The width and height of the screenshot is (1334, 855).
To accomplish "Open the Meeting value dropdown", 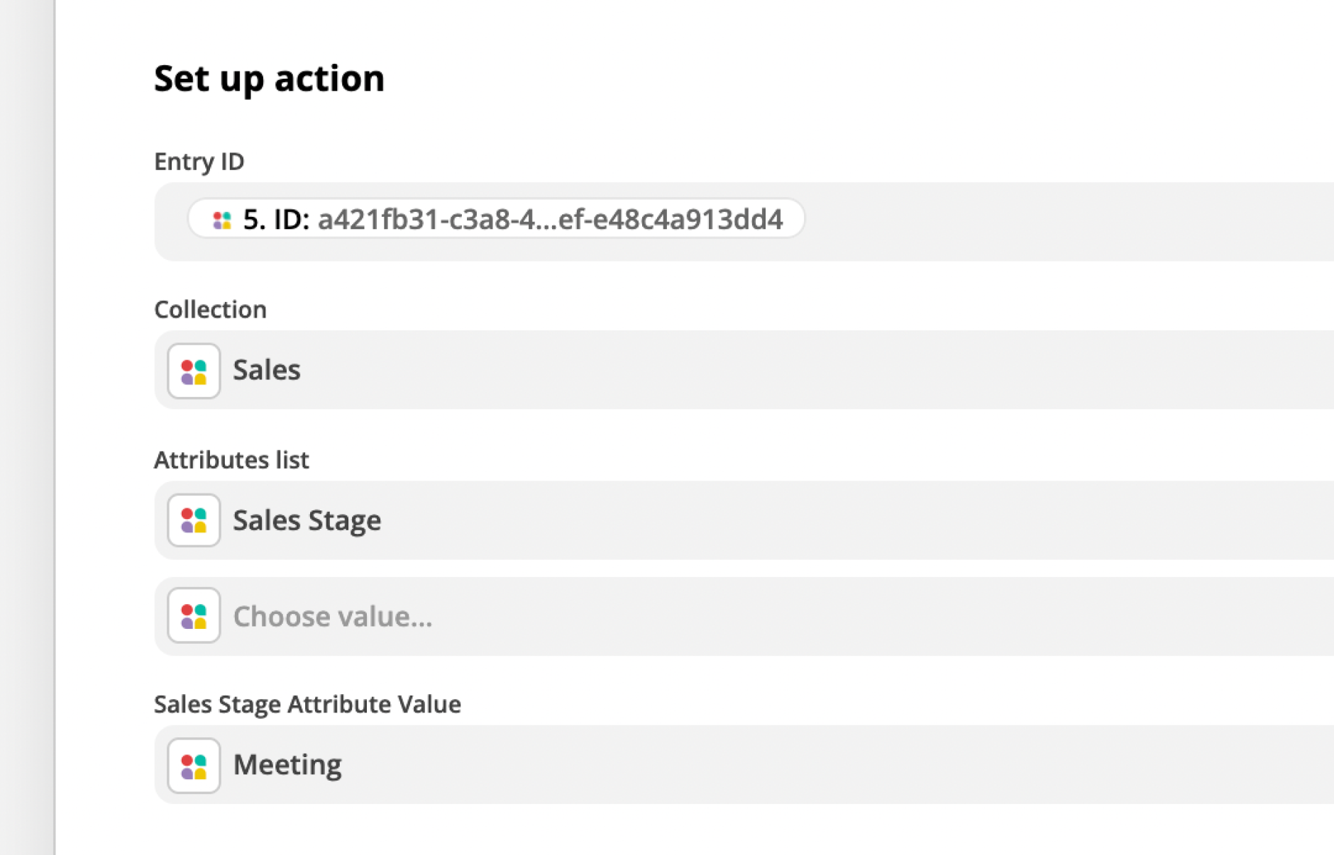I will pyautogui.click(x=744, y=764).
